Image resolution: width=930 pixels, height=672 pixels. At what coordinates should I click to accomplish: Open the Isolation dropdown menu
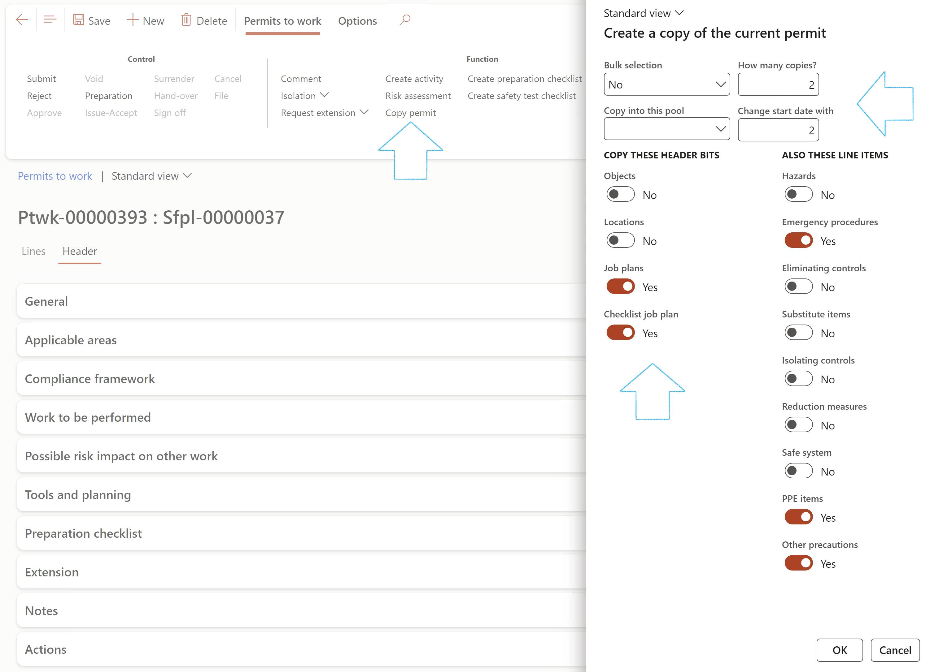pos(305,96)
